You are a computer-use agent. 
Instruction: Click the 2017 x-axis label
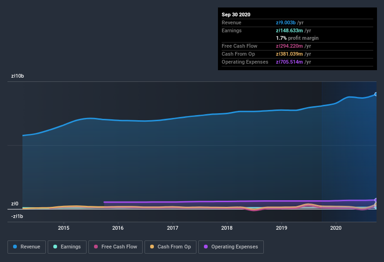(x=173, y=228)
